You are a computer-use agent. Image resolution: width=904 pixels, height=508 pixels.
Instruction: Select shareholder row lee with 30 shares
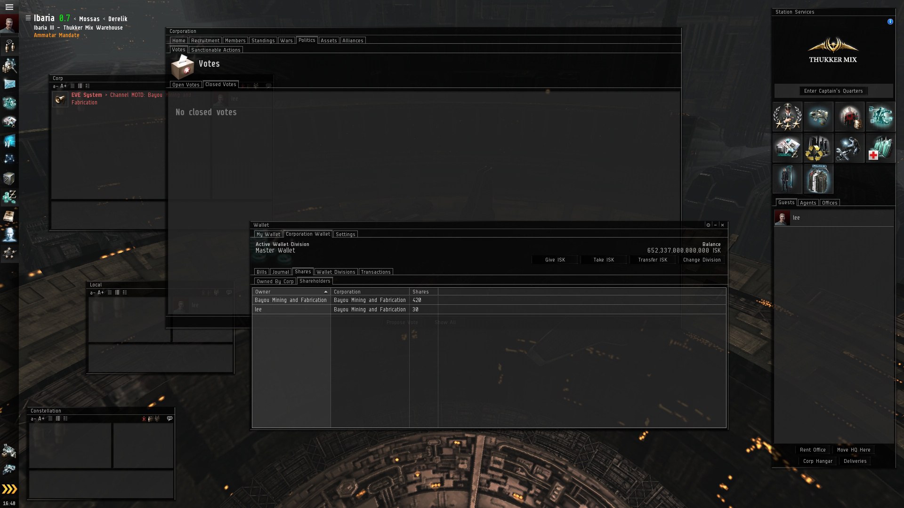point(489,310)
